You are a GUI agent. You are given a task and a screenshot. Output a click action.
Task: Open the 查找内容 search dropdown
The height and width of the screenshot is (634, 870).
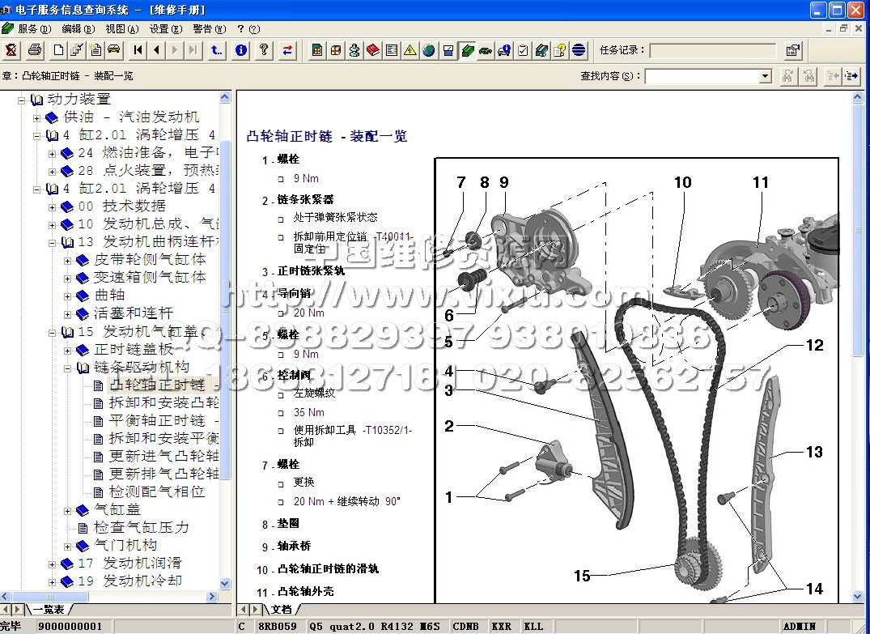[765, 76]
